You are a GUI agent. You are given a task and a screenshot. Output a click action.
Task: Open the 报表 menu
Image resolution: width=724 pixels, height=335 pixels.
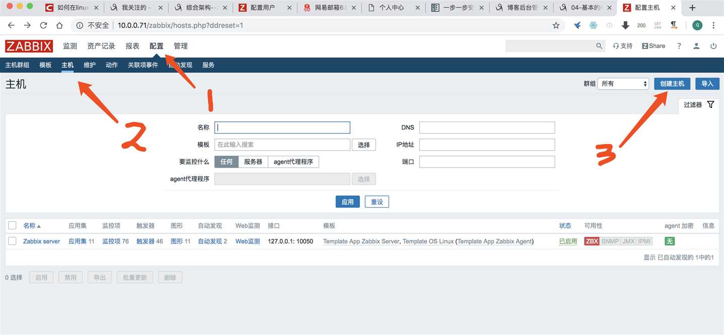(132, 46)
